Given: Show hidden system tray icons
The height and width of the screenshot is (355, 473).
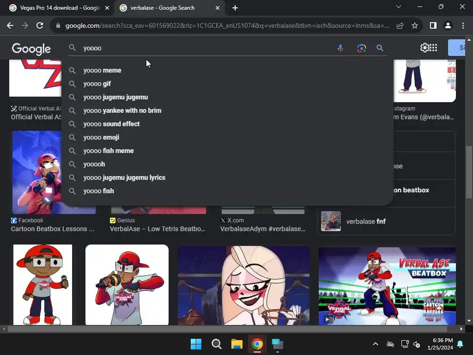Looking at the screenshot, I should pos(375,344).
